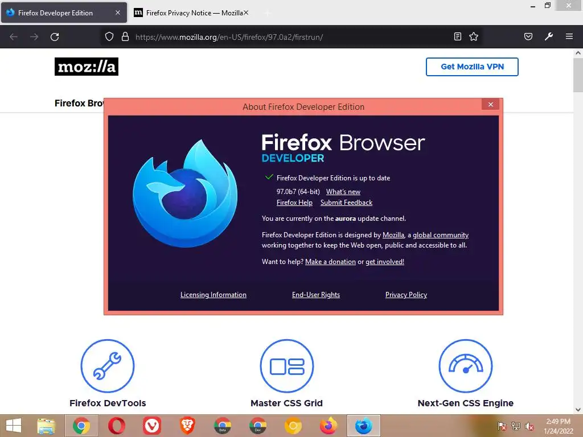Open developer tools wrench icon
The height and width of the screenshot is (437, 583).
coord(549,36)
